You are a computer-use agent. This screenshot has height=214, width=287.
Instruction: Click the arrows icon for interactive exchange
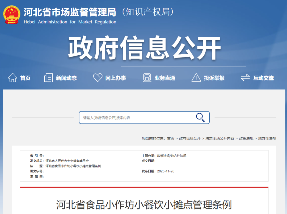click(245, 78)
